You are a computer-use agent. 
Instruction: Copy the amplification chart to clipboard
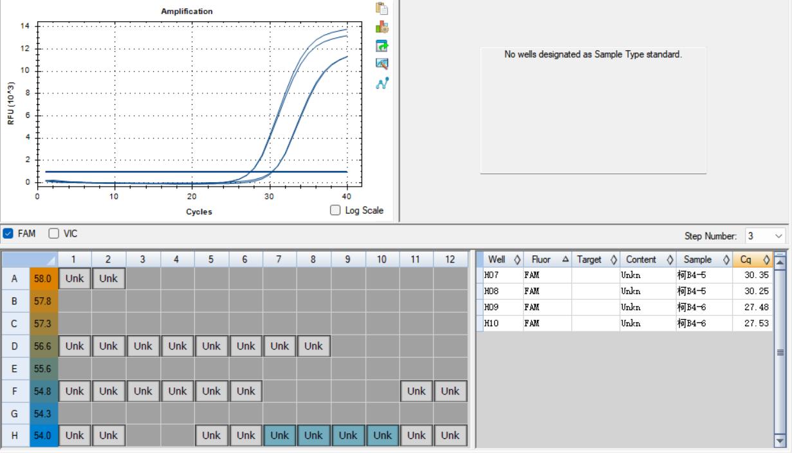(x=382, y=8)
